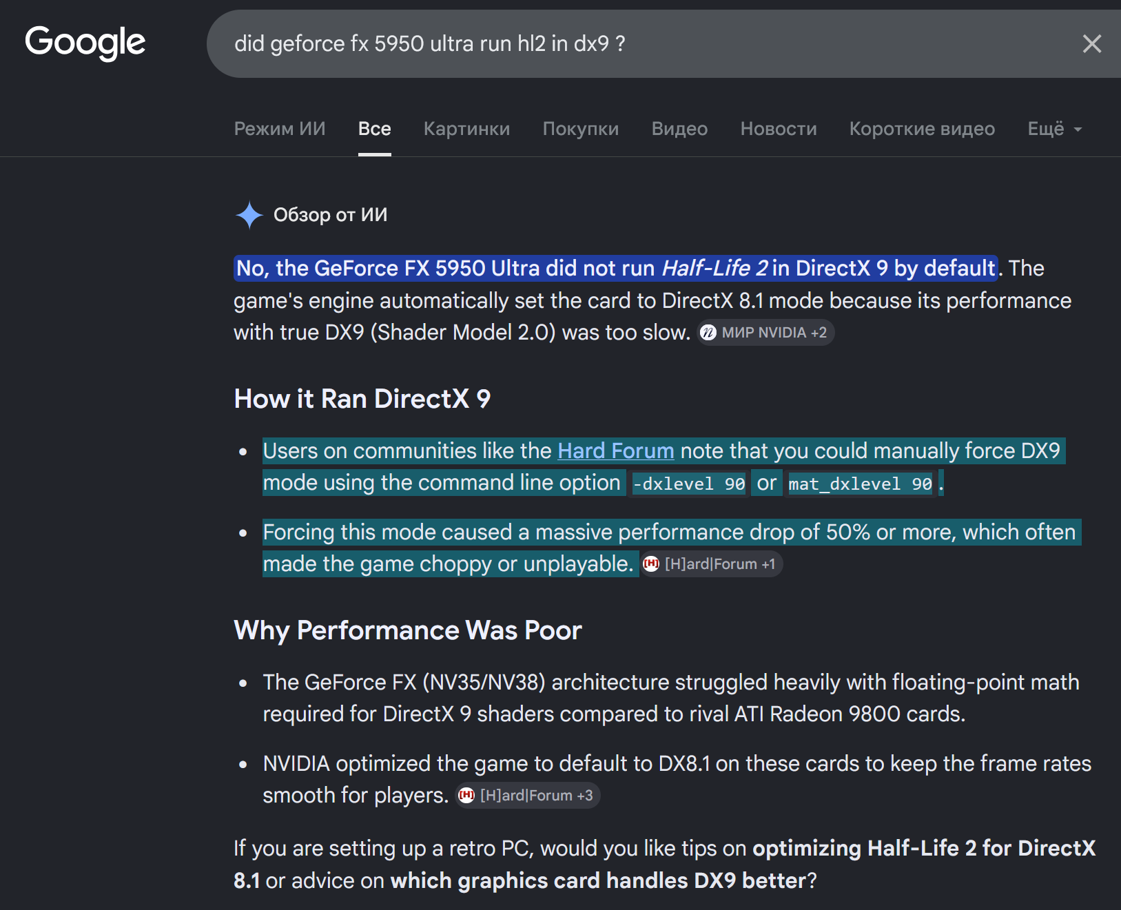This screenshot has height=910, width=1121.
Task: Click the heading How it Ran DirectX 9
Action: pyautogui.click(x=362, y=399)
